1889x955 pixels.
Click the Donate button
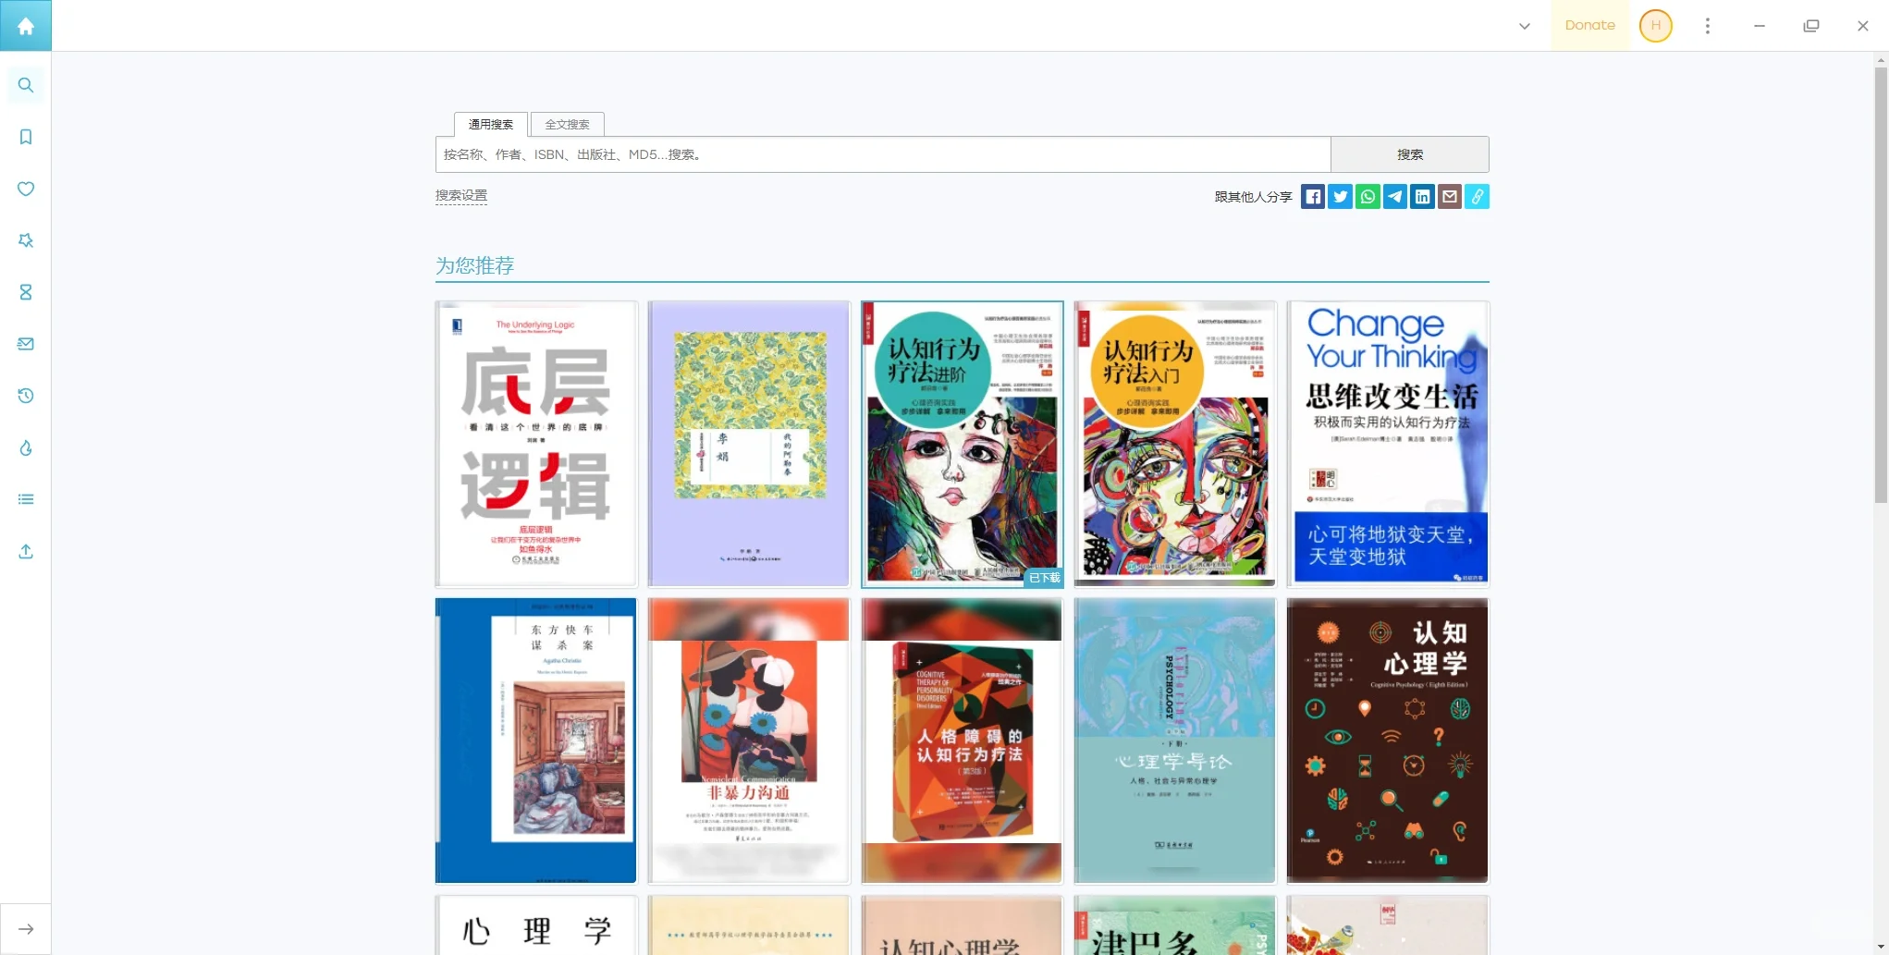click(1590, 26)
